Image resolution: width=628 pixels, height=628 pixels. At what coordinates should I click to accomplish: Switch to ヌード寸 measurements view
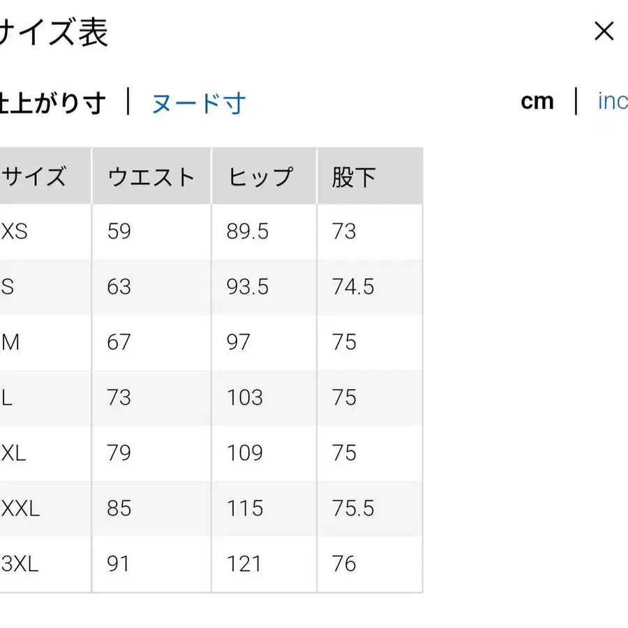[x=197, y=103]
